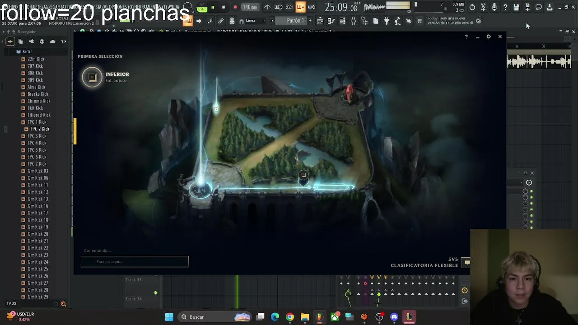Open League client help question mark
Screen dimensions: 578x325
coord(466,37)
